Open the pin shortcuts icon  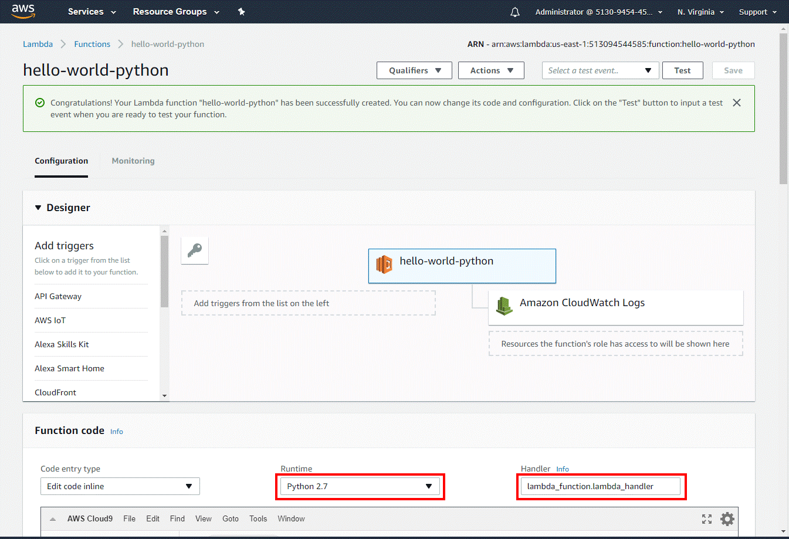(x=241, y=12)
